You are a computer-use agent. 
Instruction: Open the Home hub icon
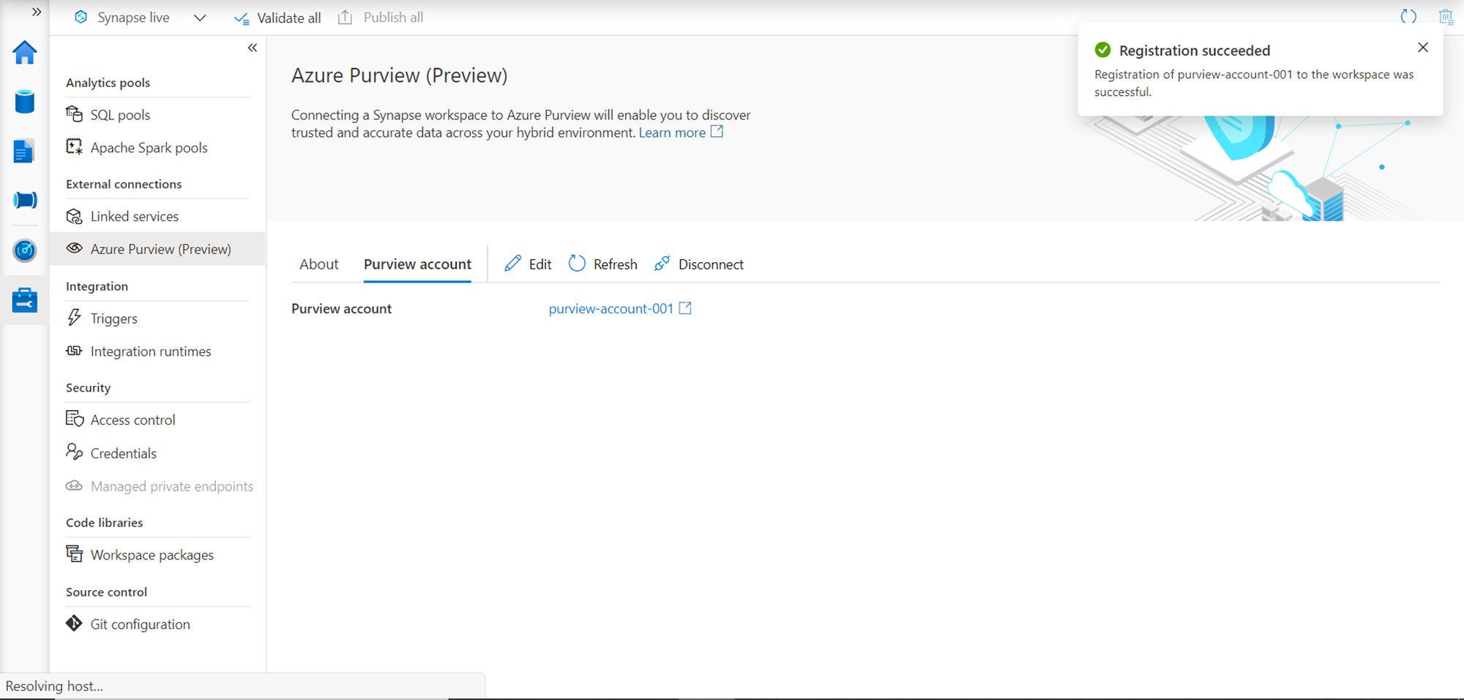(x=25, y=52)
